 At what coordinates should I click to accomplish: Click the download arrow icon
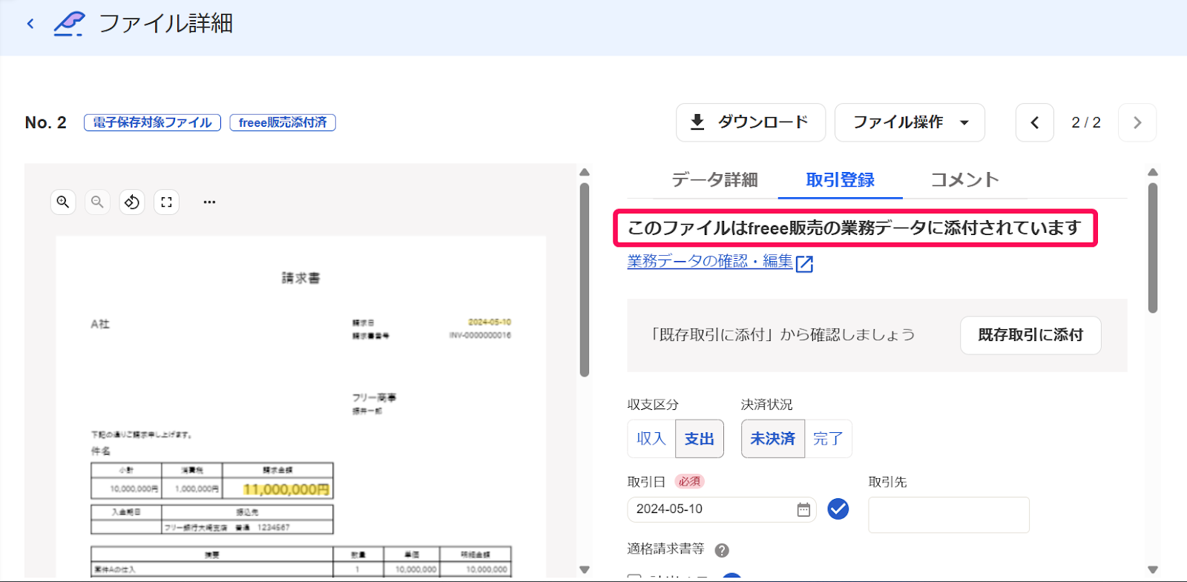pos(697,122)
